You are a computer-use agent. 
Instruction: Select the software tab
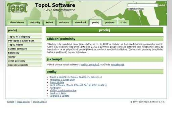click(64, 23)
